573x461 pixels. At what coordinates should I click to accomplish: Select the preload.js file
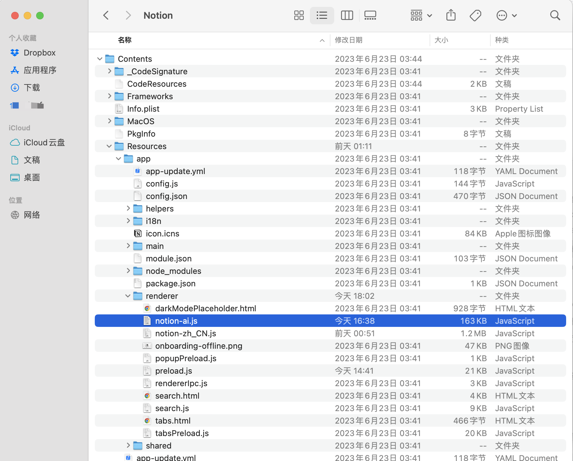(x=174, y=371)
